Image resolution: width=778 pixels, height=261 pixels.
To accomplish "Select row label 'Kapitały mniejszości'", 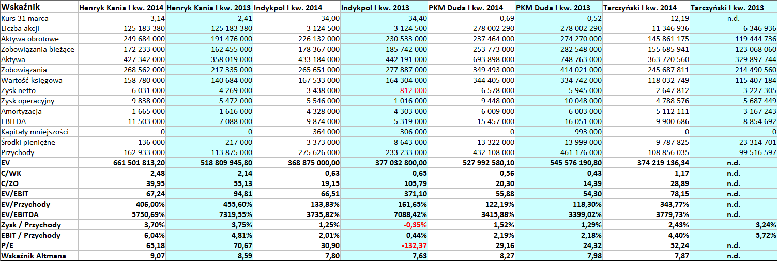I will [x=39, y=132].
